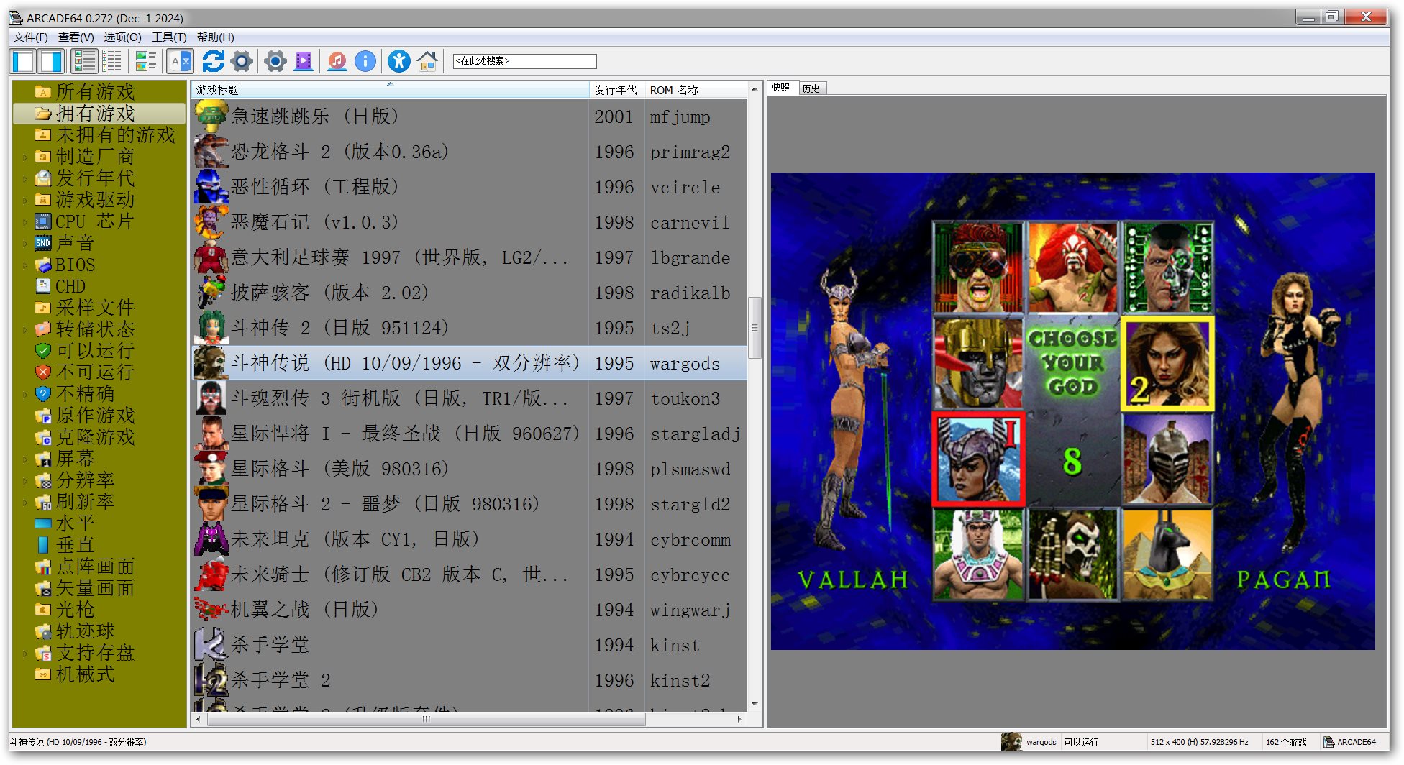Expand the 游戏驱动 tree node
Viewport: 1404px width, 765px height.
(25, 200)
